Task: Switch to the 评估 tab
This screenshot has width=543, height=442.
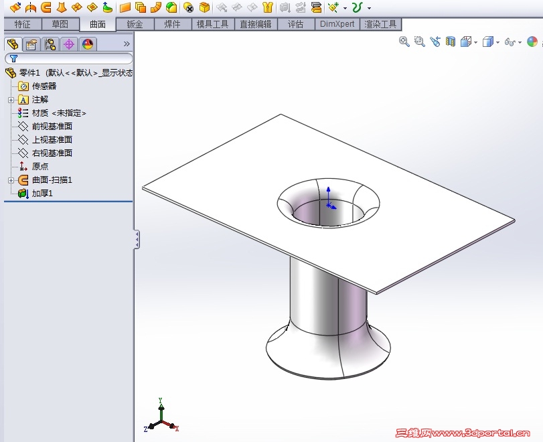Action: 296,24
